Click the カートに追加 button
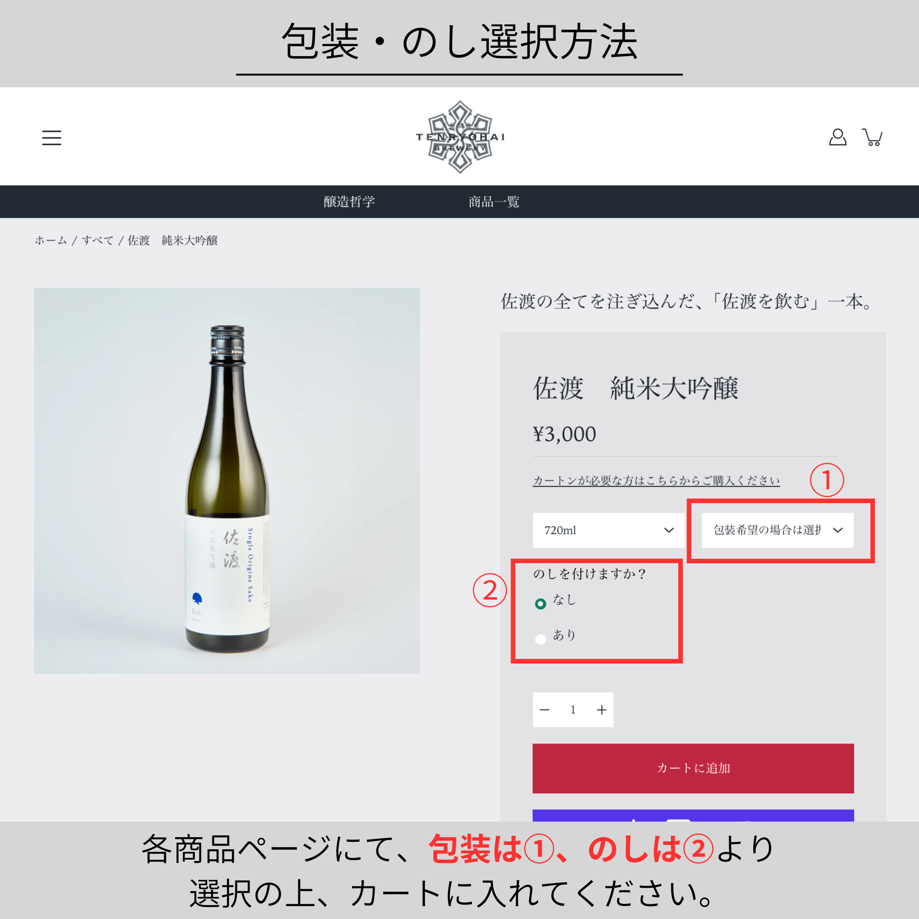The width and height of the screenshot is (919, 919). pos(693,768)
